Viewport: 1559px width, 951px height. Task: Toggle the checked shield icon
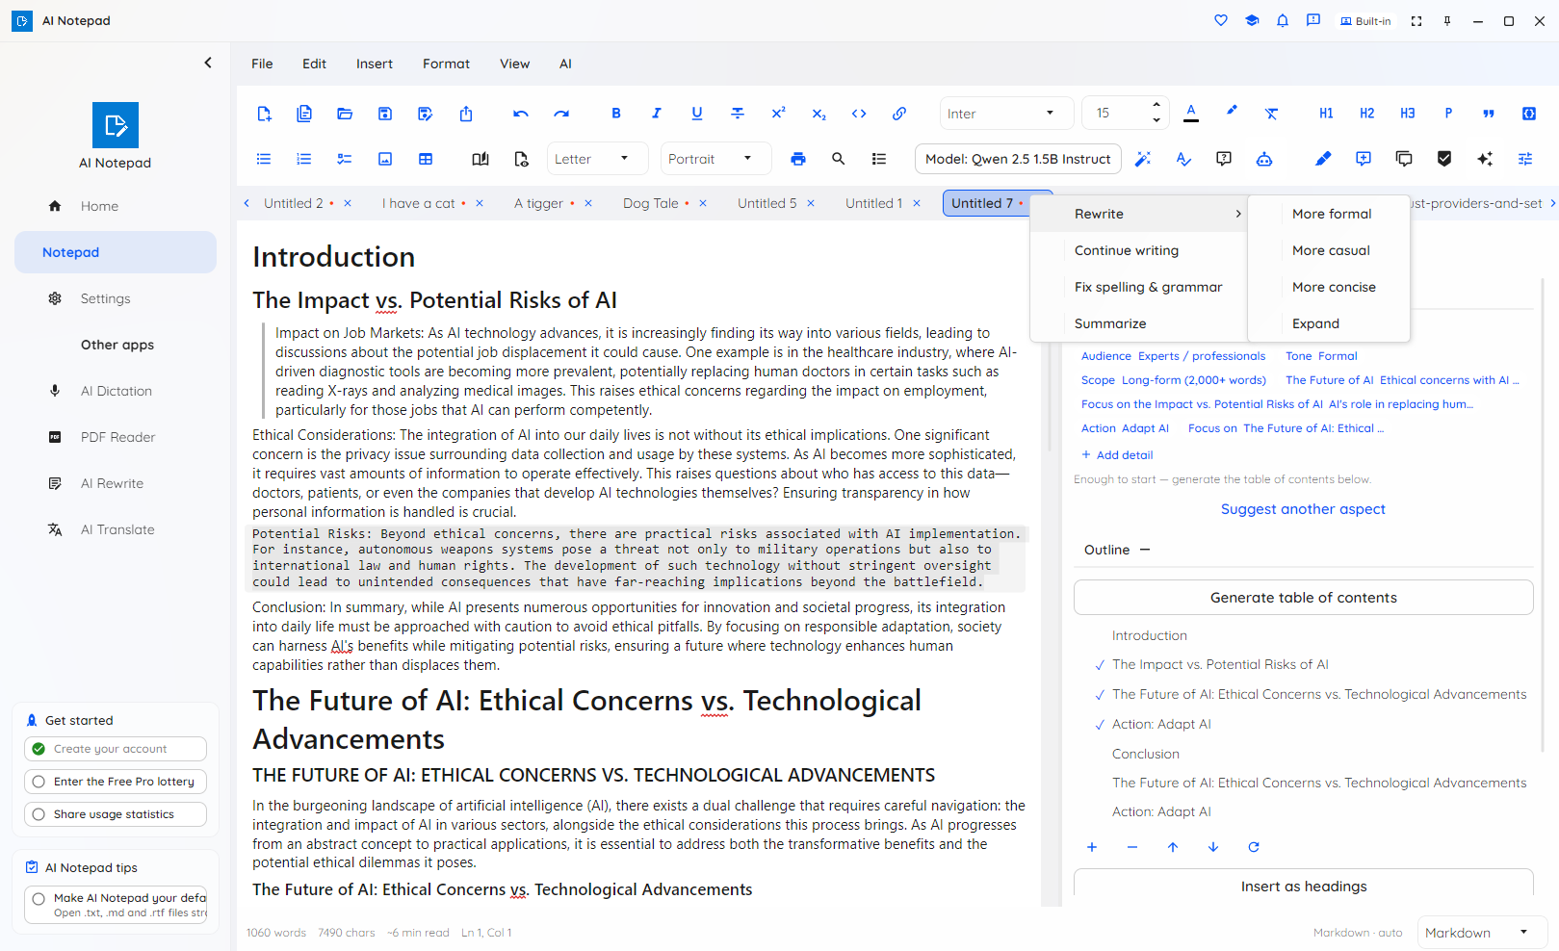[1444, 159]
